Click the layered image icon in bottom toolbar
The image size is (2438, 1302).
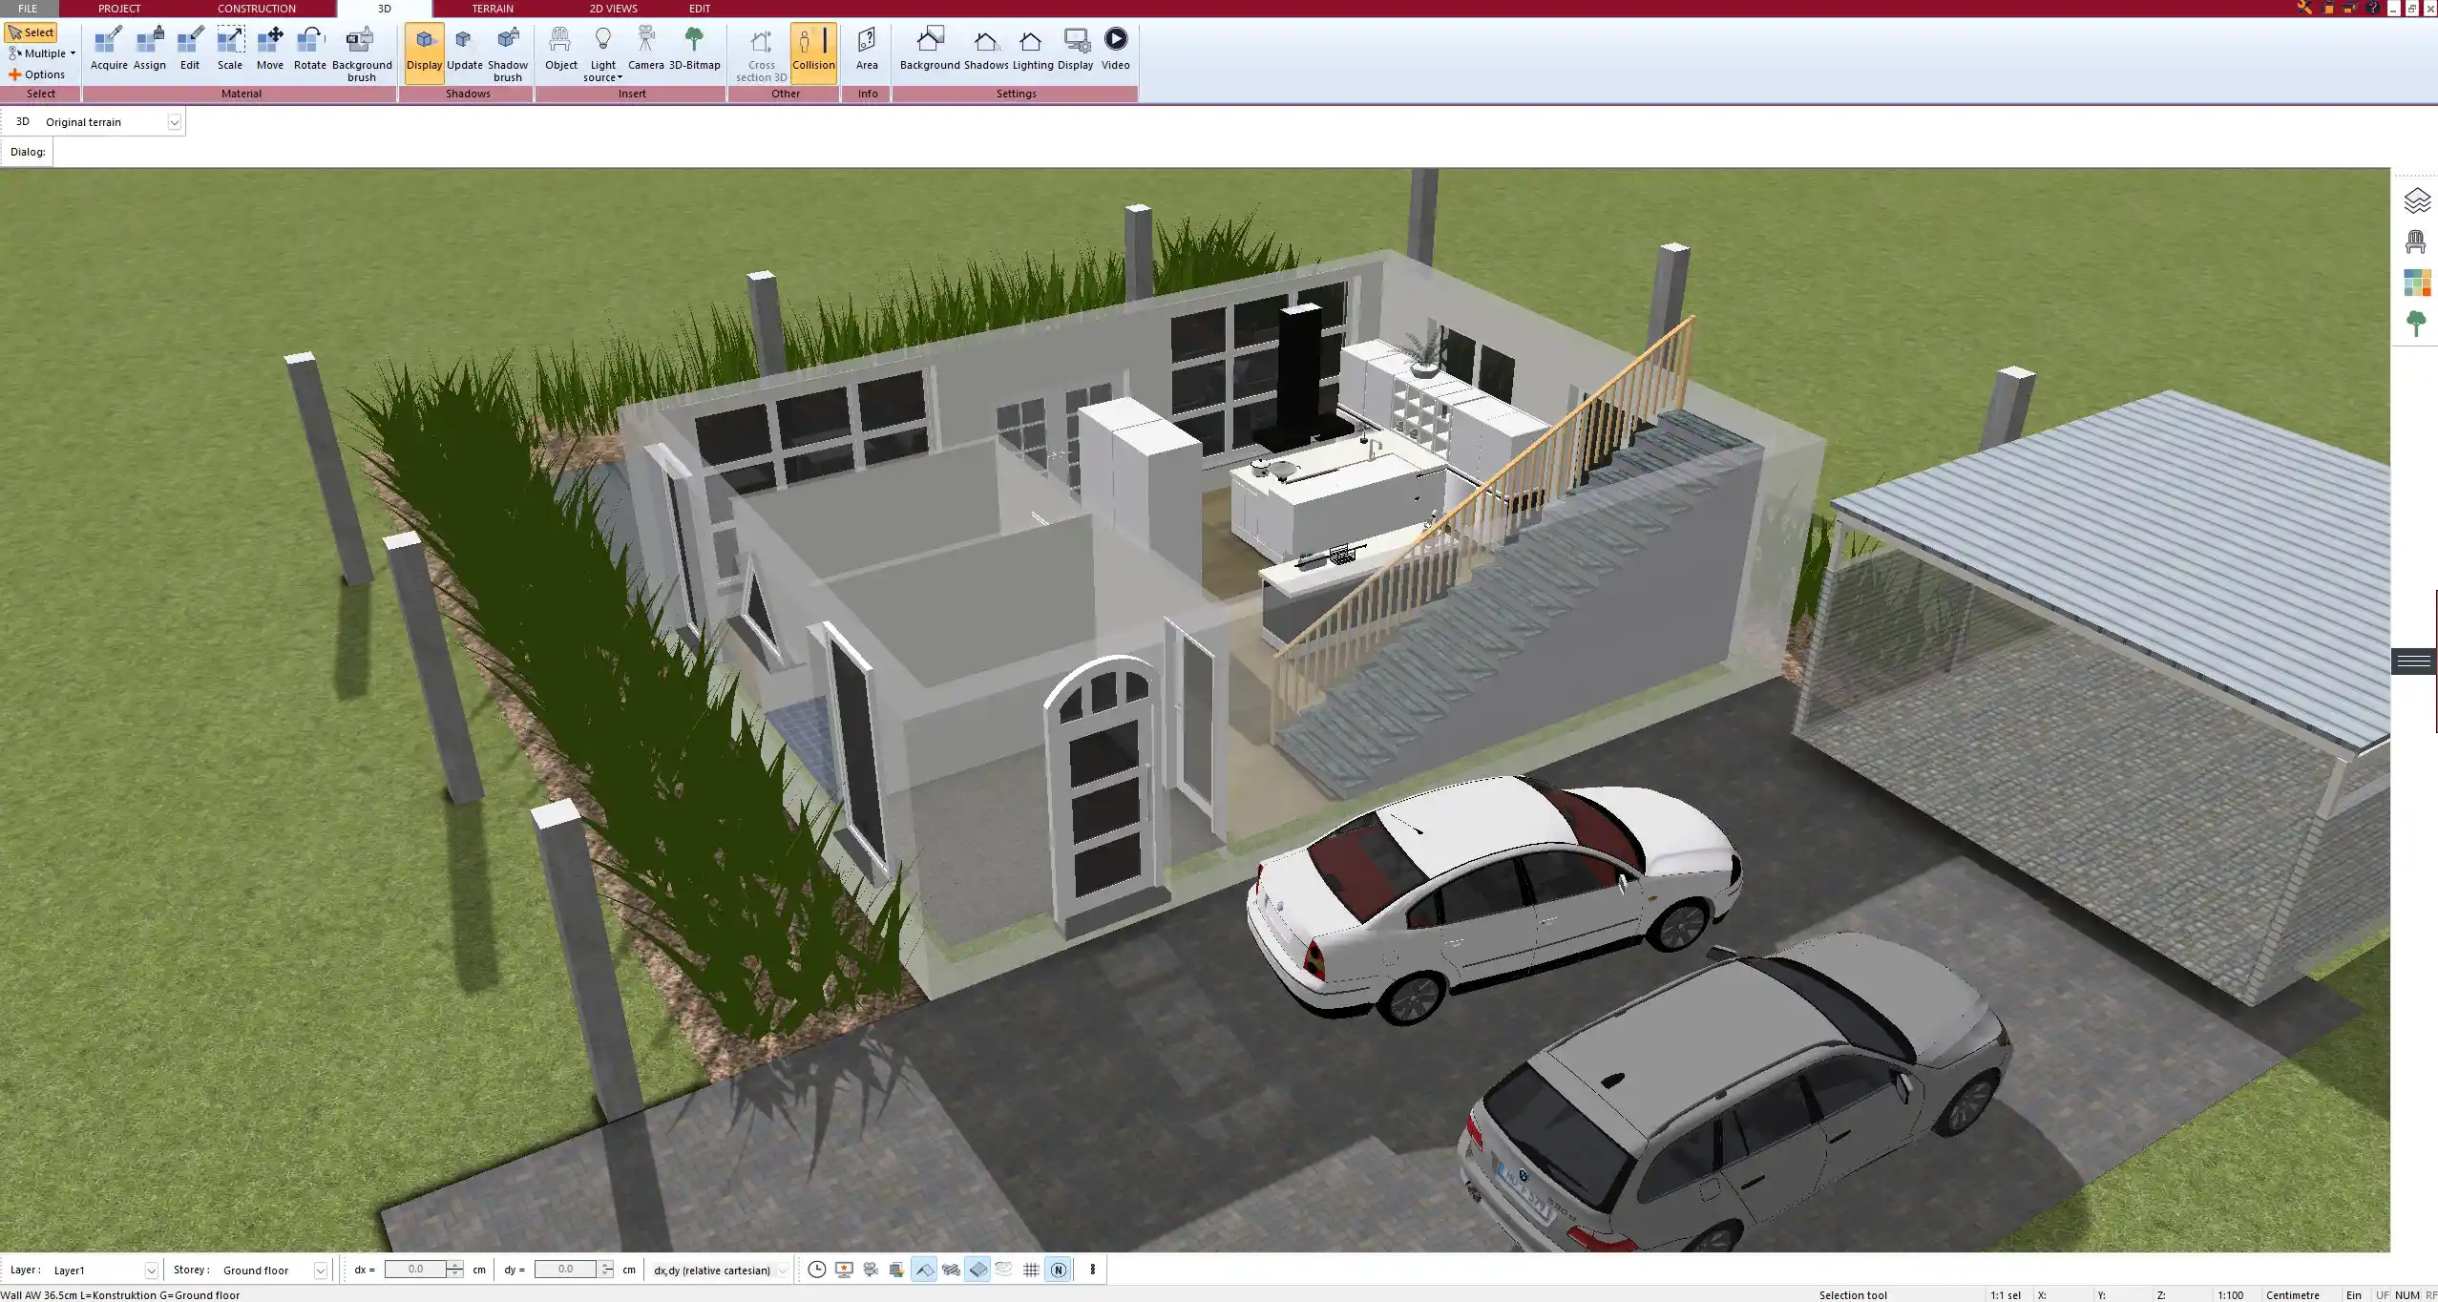(896, 1270)
